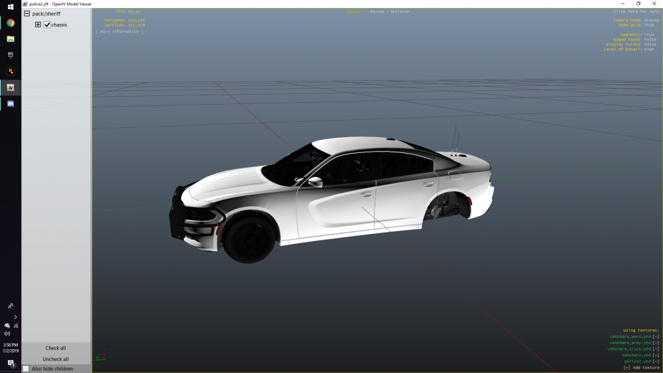Open the More information link
This screenshot has height=373, width=663.
point(119,32)
